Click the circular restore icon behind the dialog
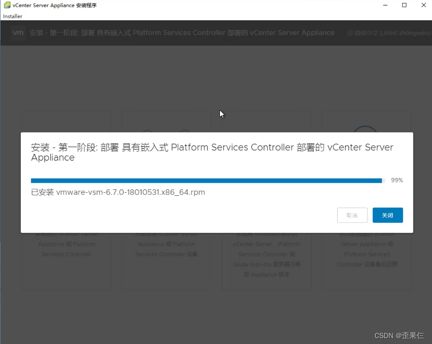Image resolution: width=432 pixels, height=344 pixels. pyautogui.click(x=365, y=129)
